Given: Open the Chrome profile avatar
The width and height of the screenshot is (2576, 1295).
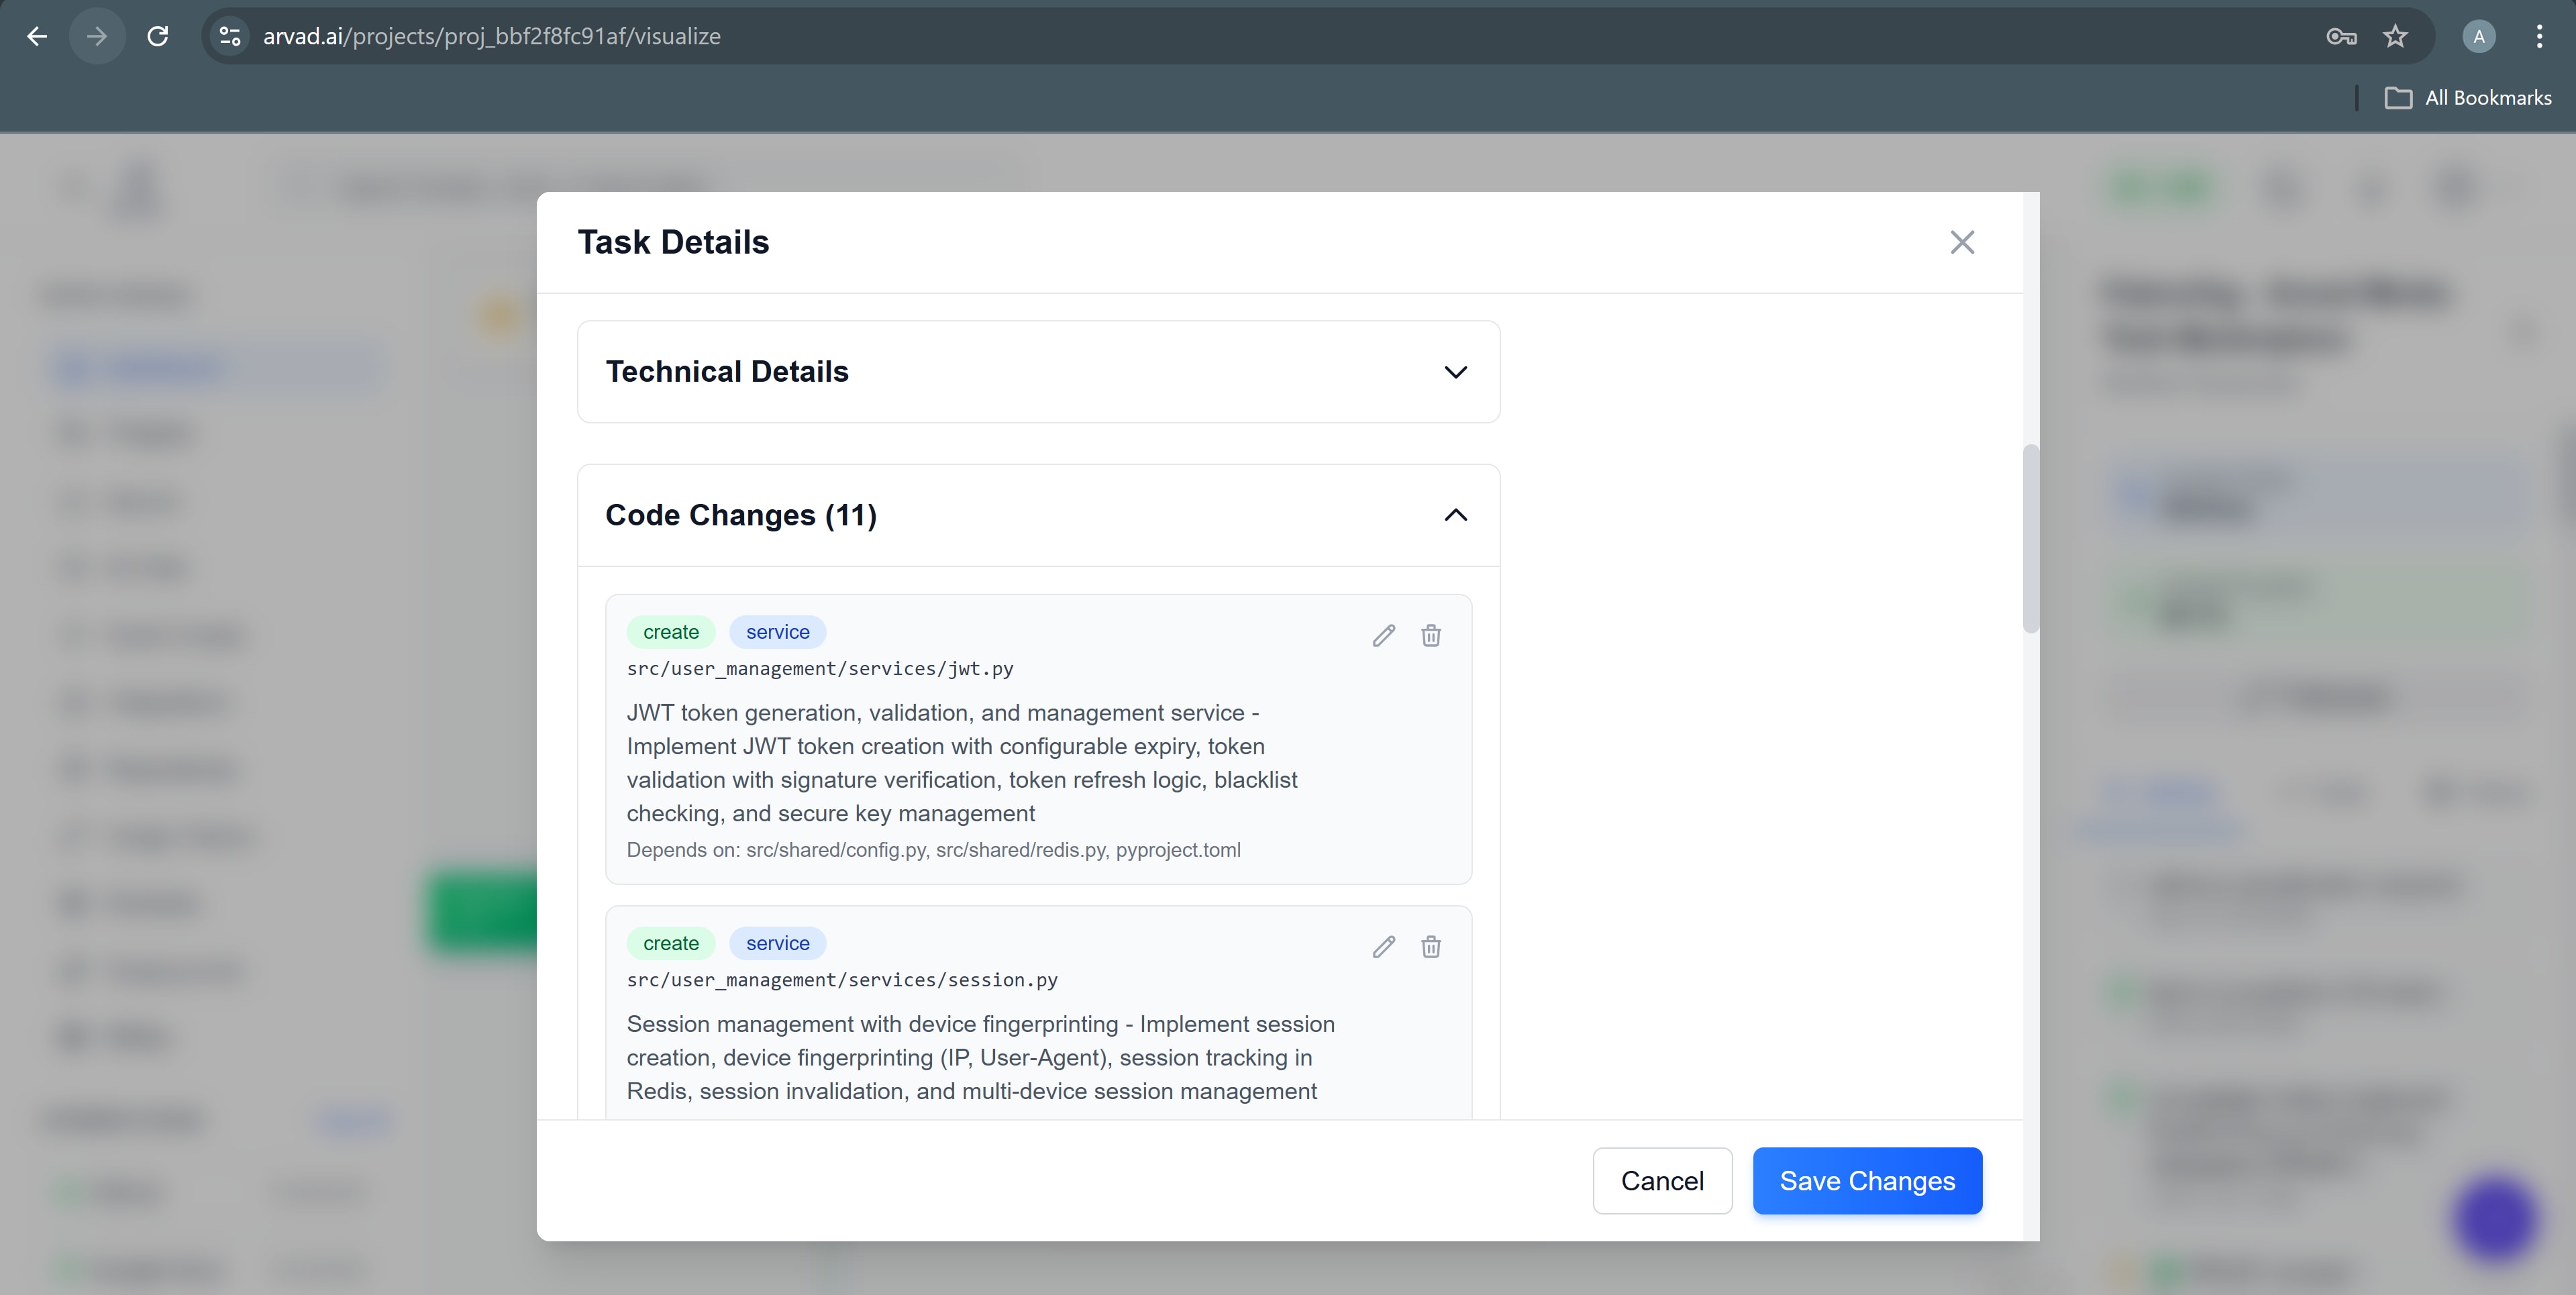Looking at the screenshot, I should 2478,37.
